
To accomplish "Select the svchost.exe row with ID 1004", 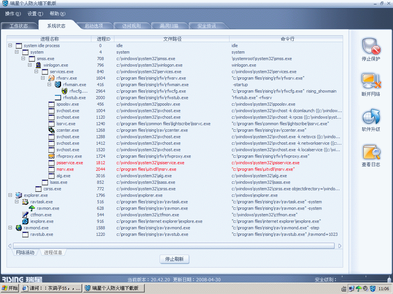I will point(175,111).
